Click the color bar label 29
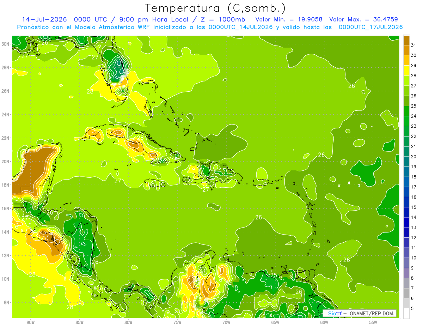 [414, 65]
